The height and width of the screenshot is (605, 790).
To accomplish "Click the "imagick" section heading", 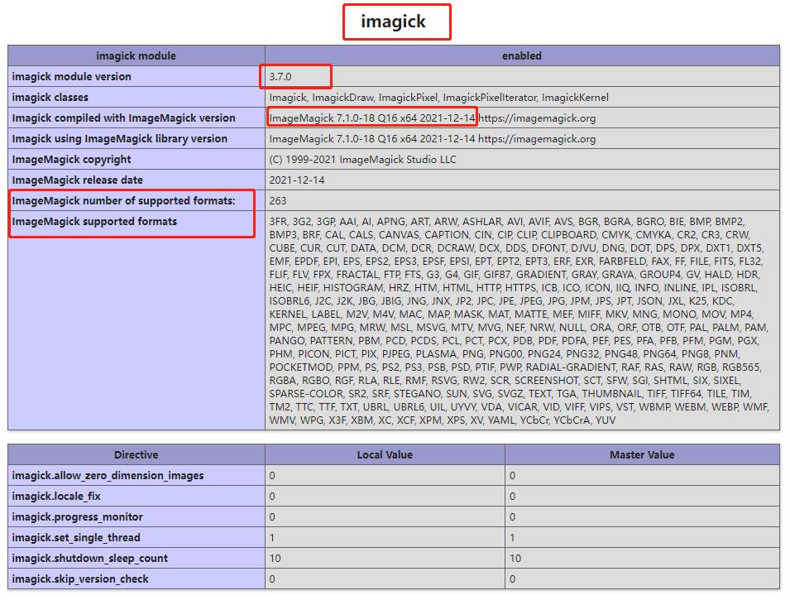I will click(x=393, y=22).
